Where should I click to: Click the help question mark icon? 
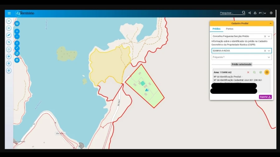click(271, 13)
